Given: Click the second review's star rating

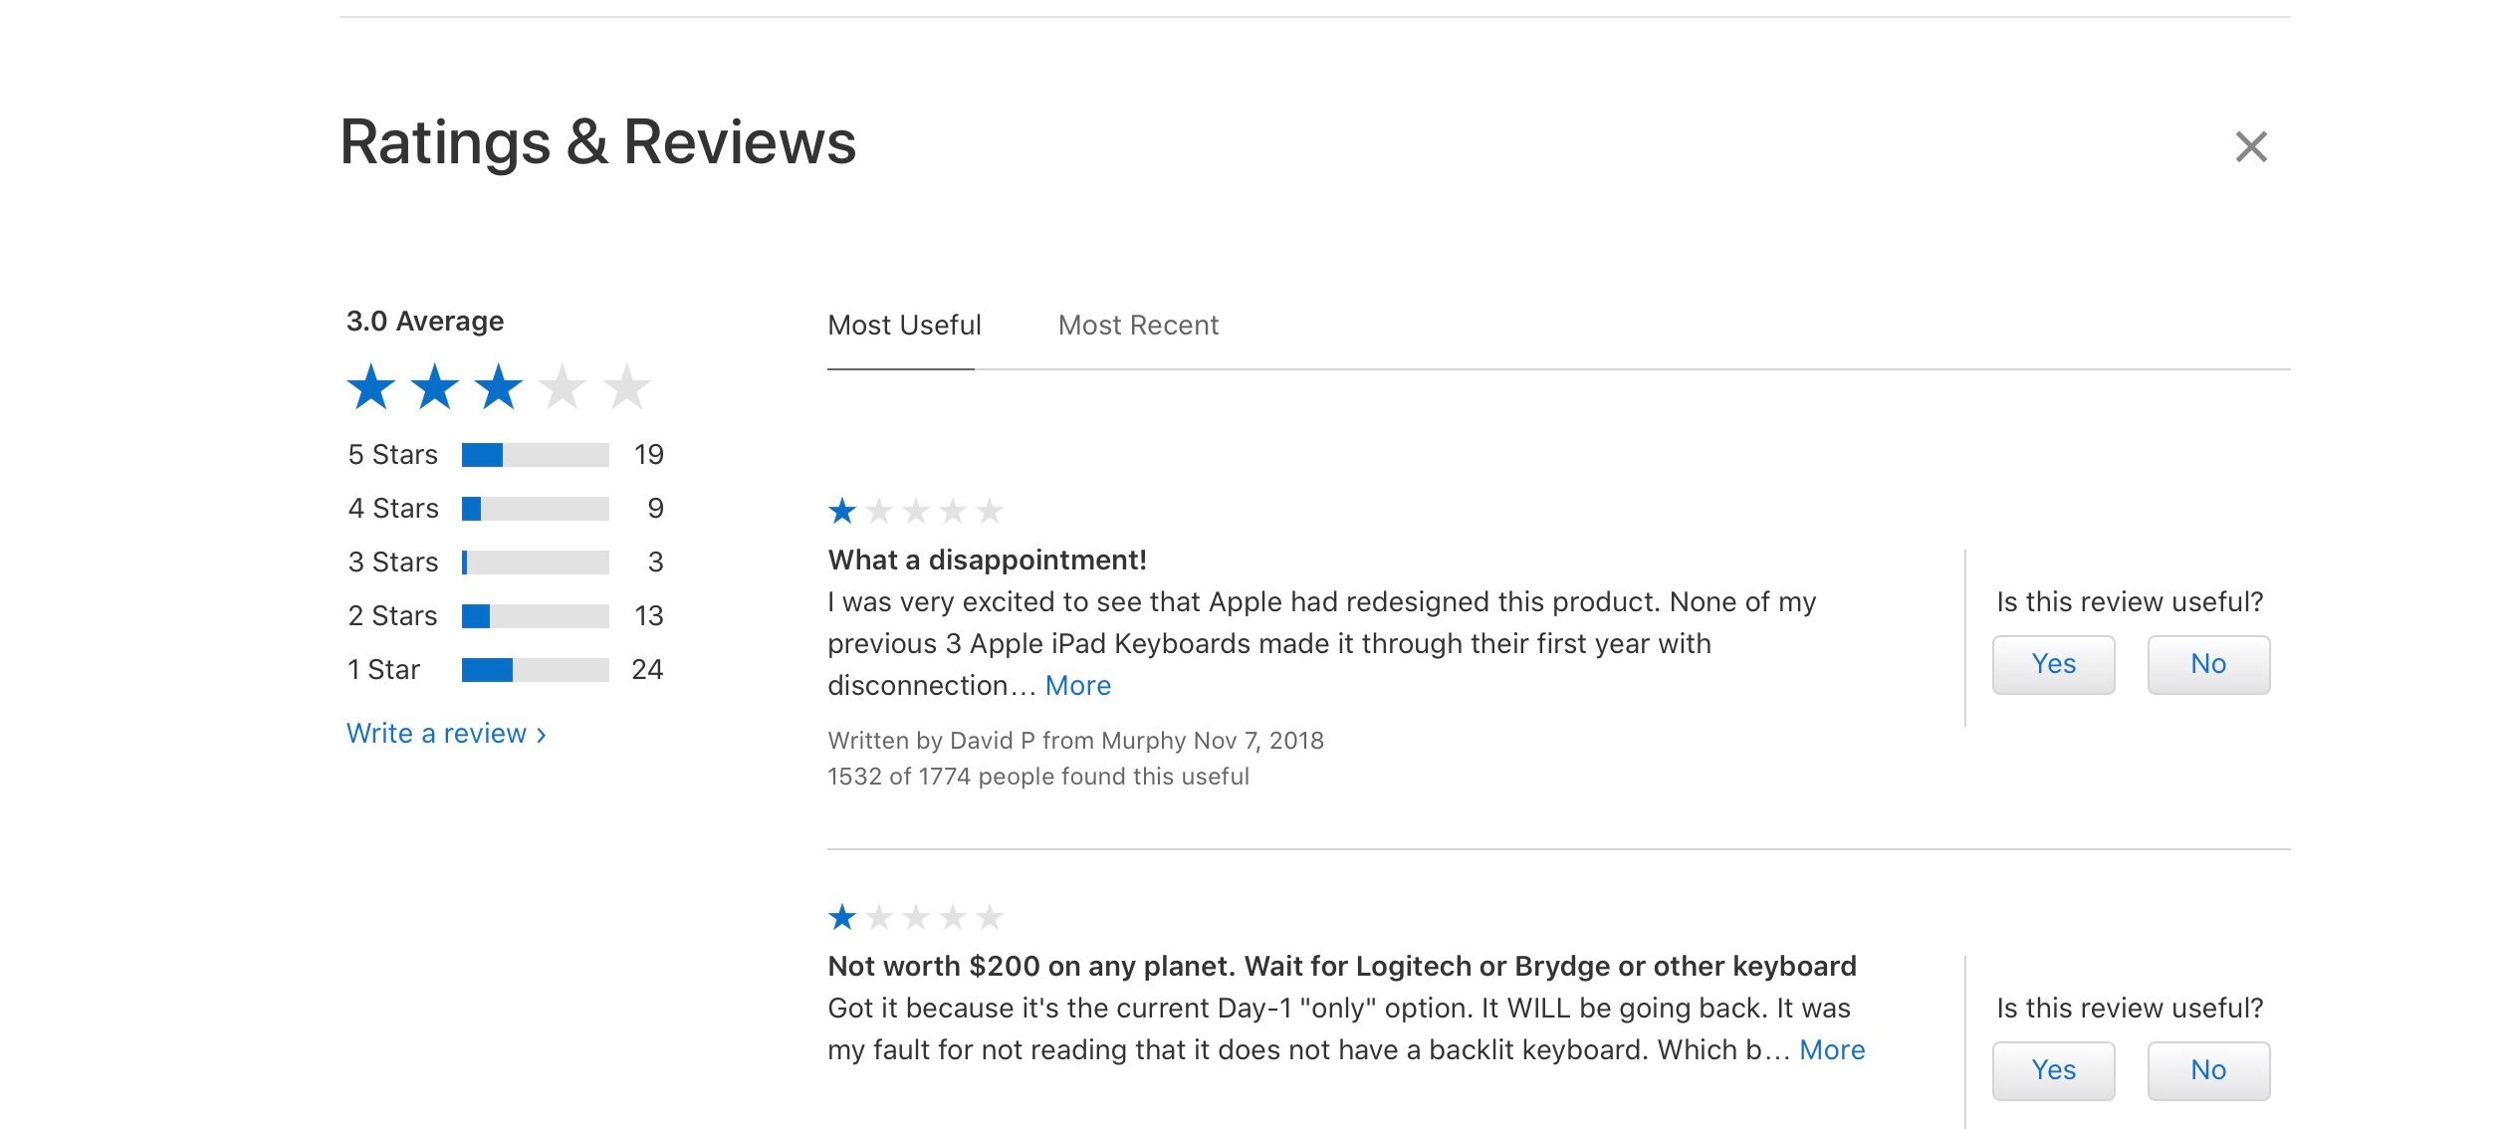Looking at the screenshot, I should click(x=915, y=918).
